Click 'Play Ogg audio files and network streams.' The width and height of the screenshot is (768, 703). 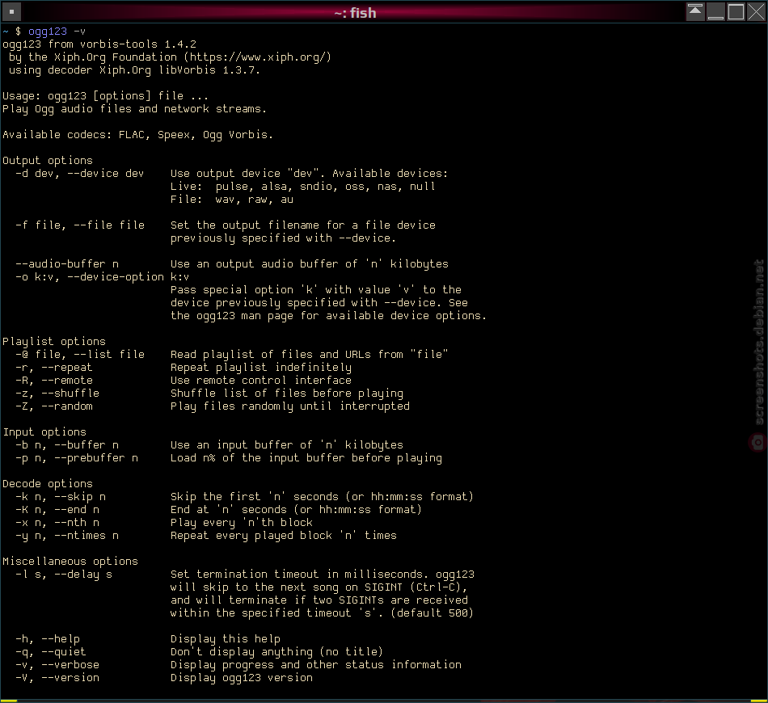tap(134, 109)
